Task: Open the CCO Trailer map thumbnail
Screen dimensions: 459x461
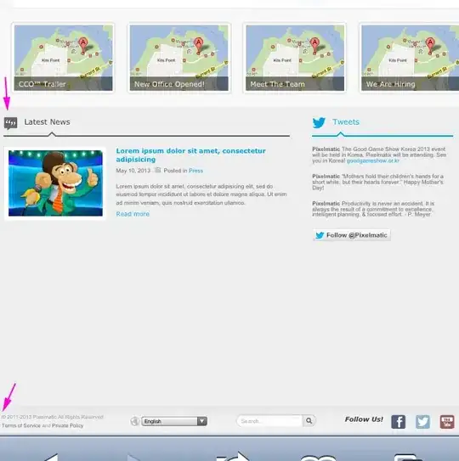Action: (x=63, y=58)
